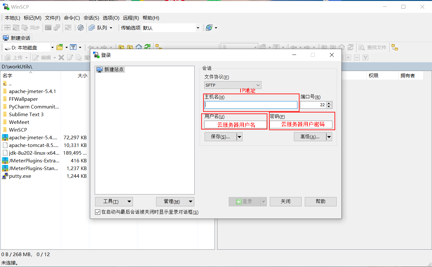Screen dimensions: 432x267
Task: Open the 帮助(H) menu
Action: pyautogui.click(x=151, y=18)
